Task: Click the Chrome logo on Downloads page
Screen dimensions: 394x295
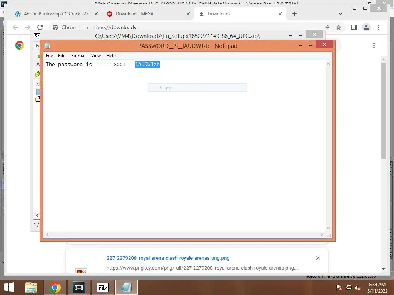Action: [x=20, y=45]
